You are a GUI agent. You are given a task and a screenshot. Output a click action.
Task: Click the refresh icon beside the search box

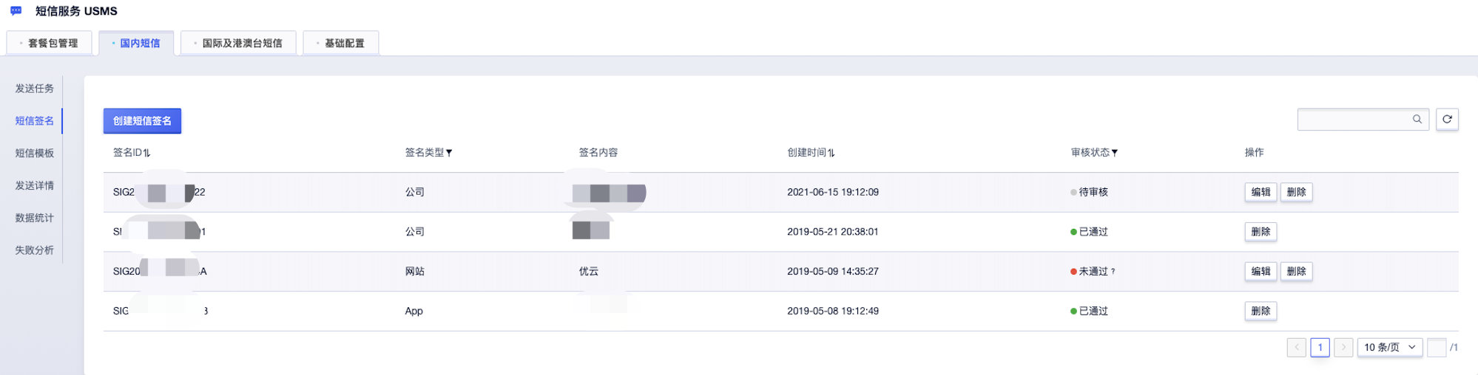(x=1447, y=119)
